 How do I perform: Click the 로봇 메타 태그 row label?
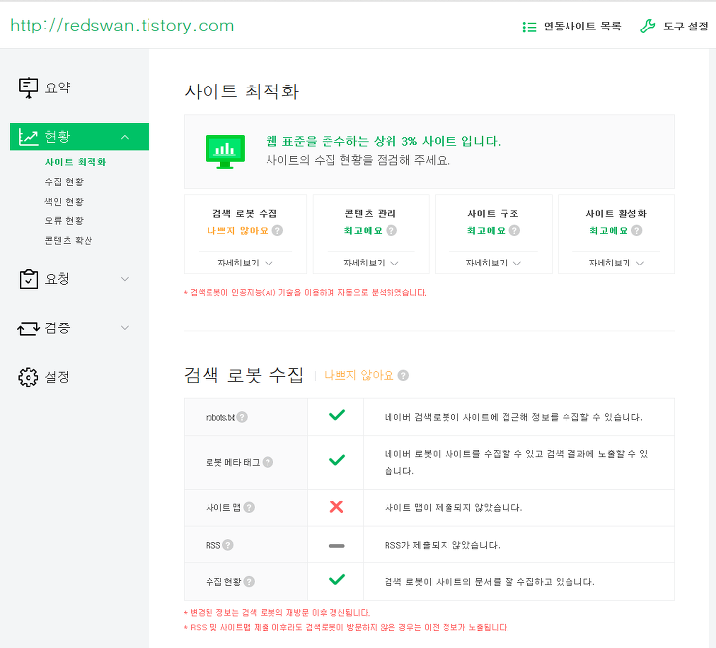tap(233, 462)
